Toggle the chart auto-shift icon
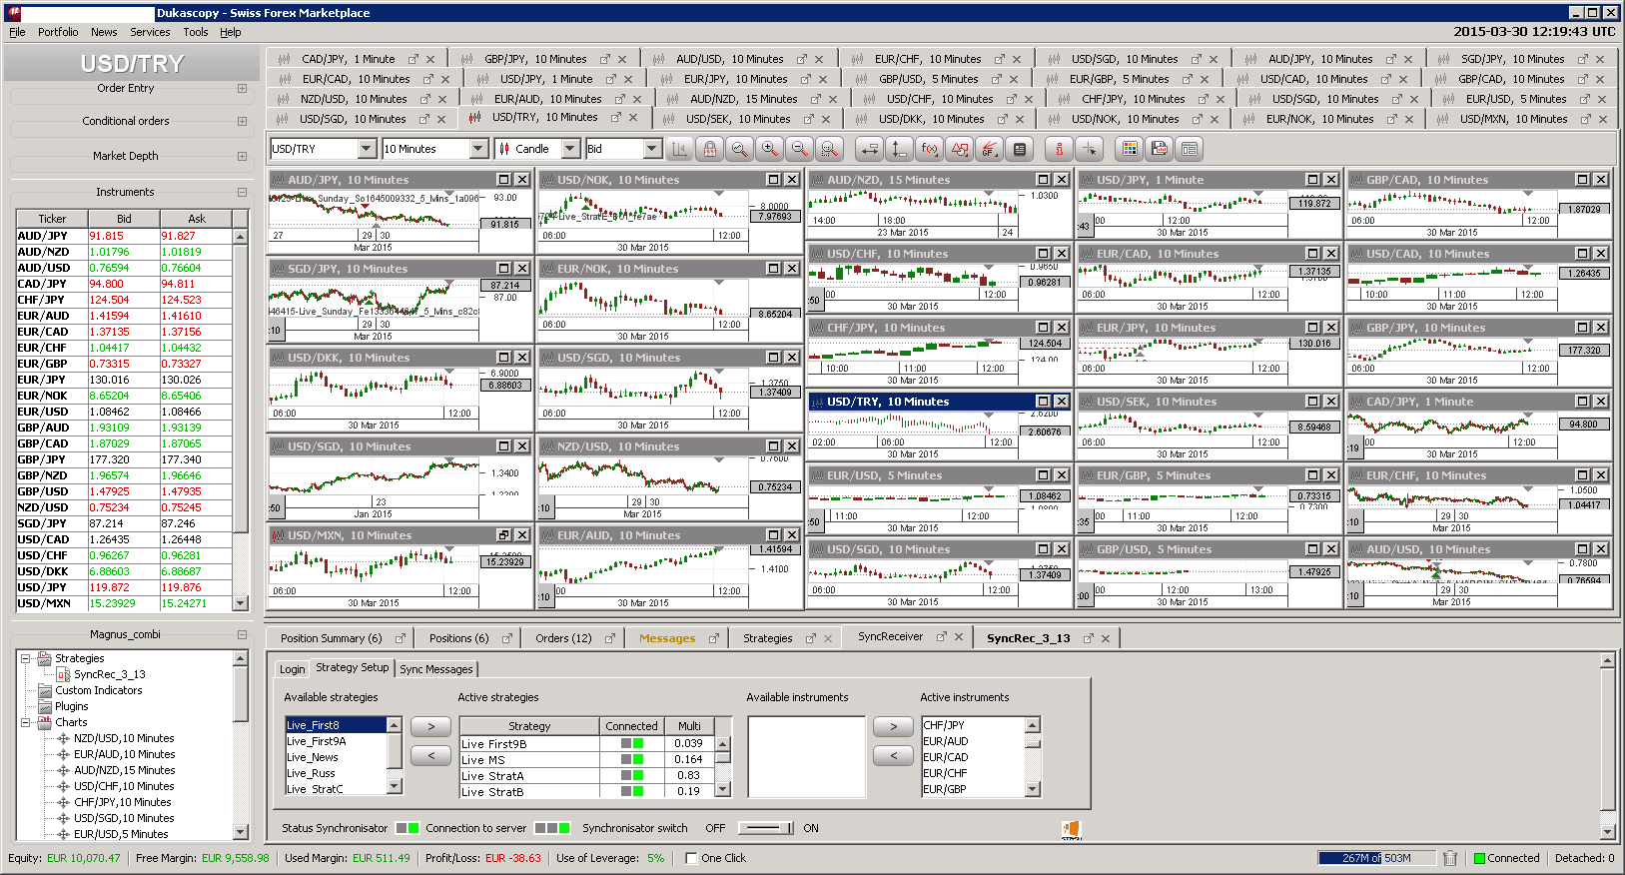Viewport: 1625px width, 875px height. click(x=679, y=149)
